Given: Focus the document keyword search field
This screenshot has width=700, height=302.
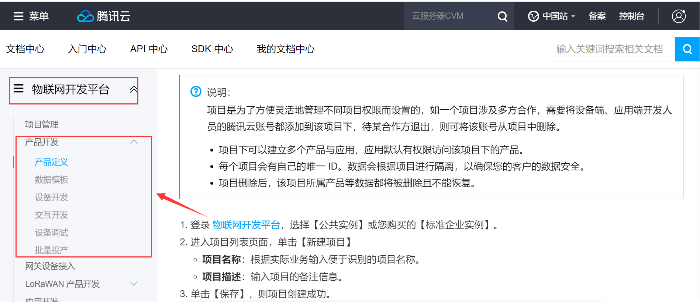Looking at the screenshot, I should (611, 49).
